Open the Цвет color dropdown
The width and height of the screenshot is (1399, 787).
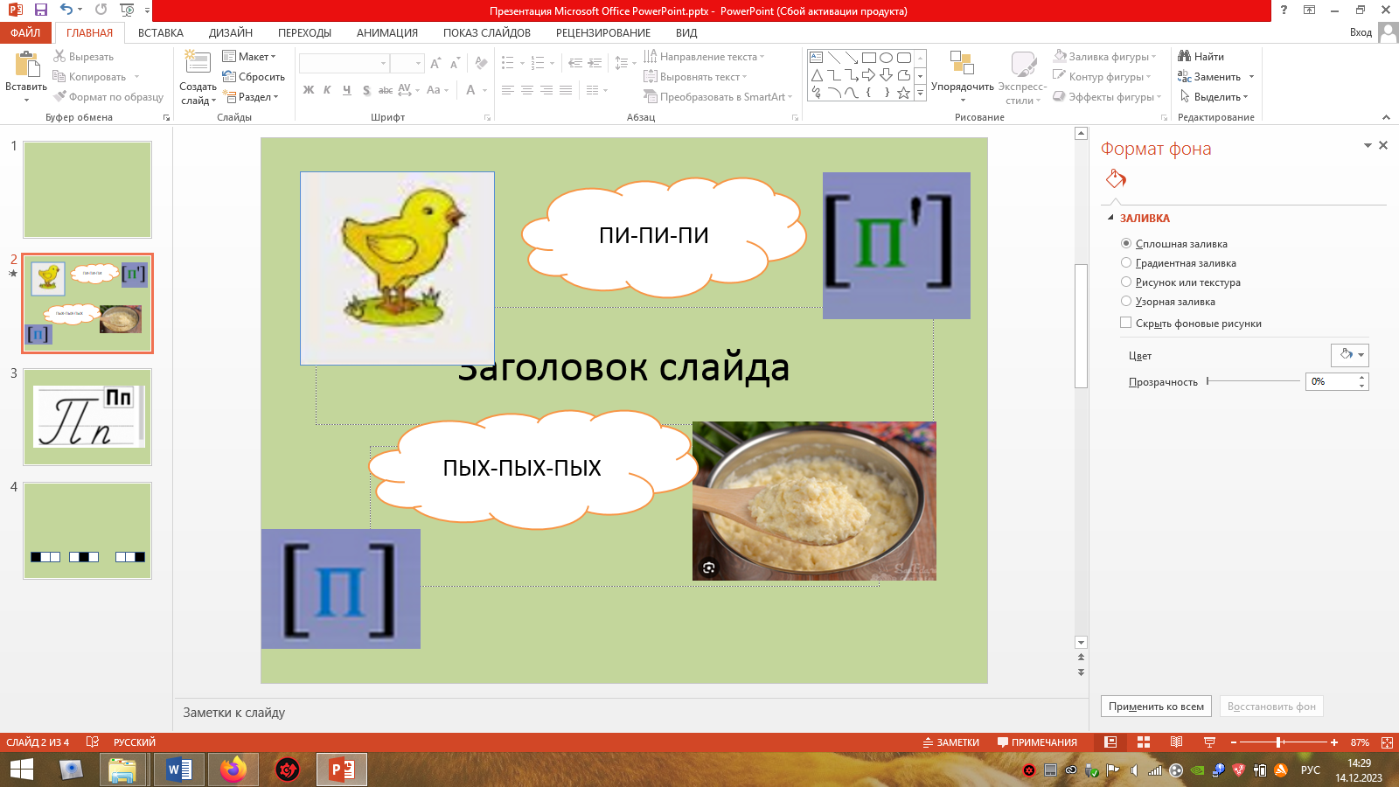tap(1349, 355)
